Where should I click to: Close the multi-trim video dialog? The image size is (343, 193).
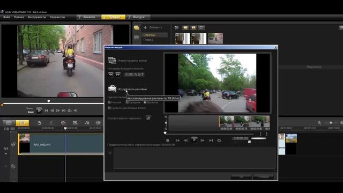[x=275, y=47]
